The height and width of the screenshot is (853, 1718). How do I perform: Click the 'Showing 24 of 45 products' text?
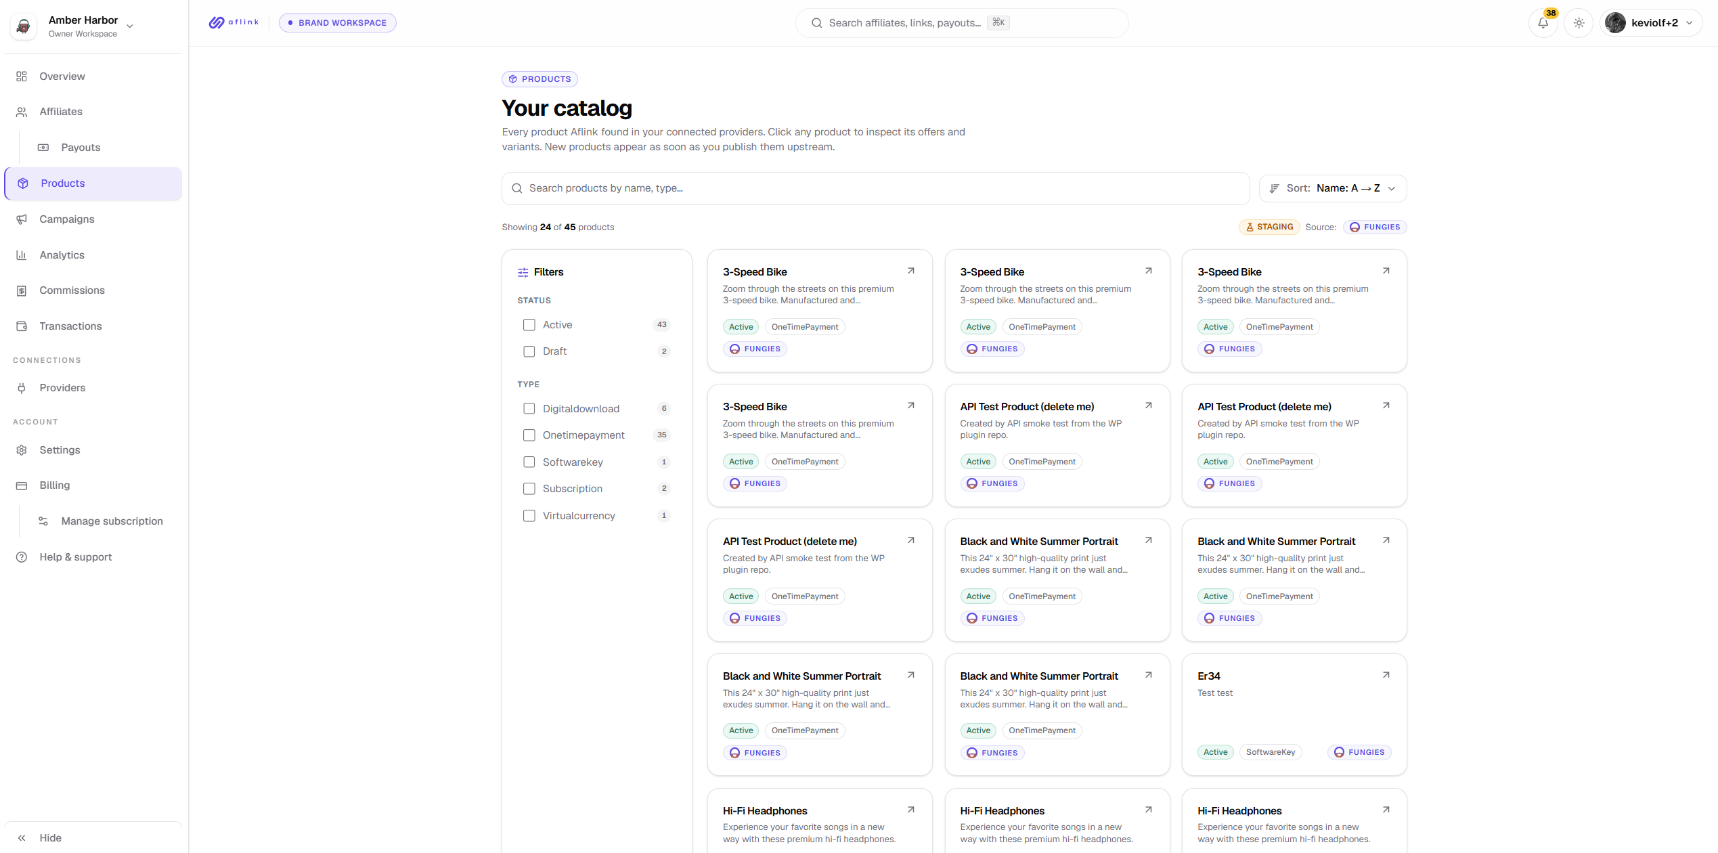click(558, 227)
